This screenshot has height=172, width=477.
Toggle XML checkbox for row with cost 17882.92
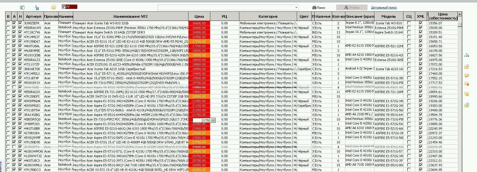point(421,87)
